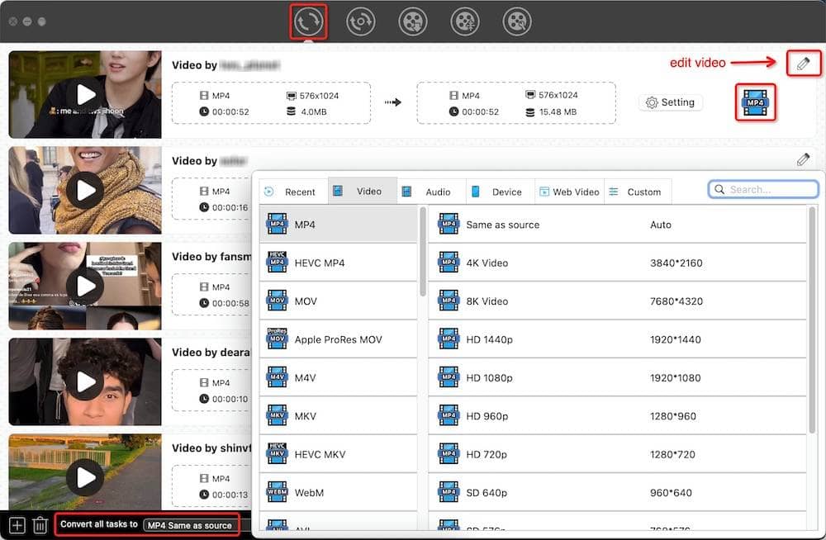The image size is (826, 540).
Task: Choose HD 720p preset
Action: coord(617,454)
